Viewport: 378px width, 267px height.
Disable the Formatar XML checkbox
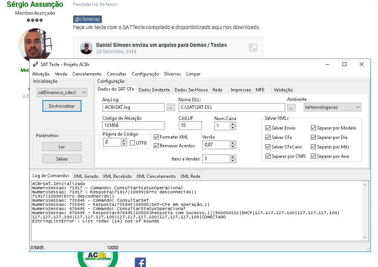(x=156, y=137)
